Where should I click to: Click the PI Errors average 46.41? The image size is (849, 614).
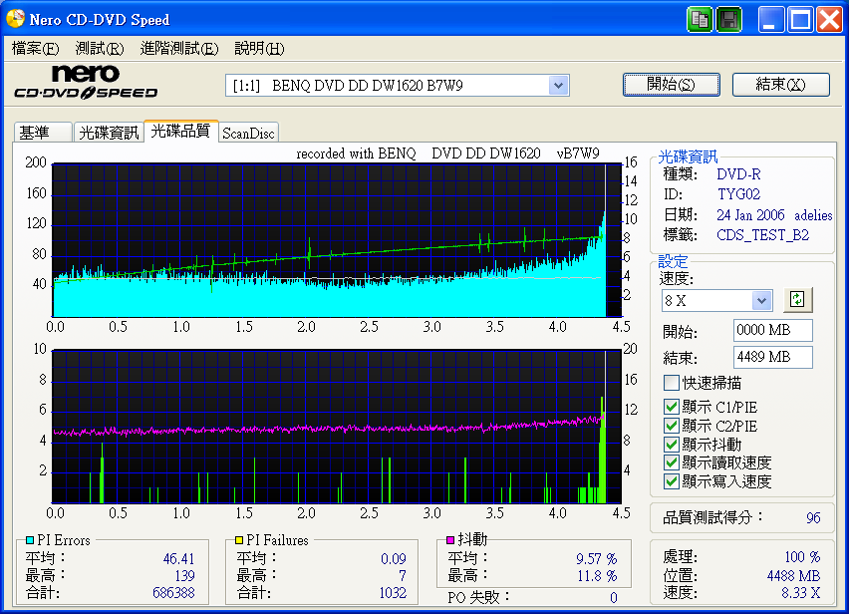pyautogui.click(x=178, y=558)
